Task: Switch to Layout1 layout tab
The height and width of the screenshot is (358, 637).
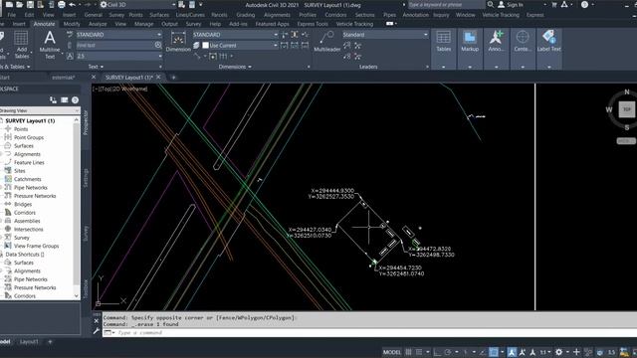Action: 29,342
